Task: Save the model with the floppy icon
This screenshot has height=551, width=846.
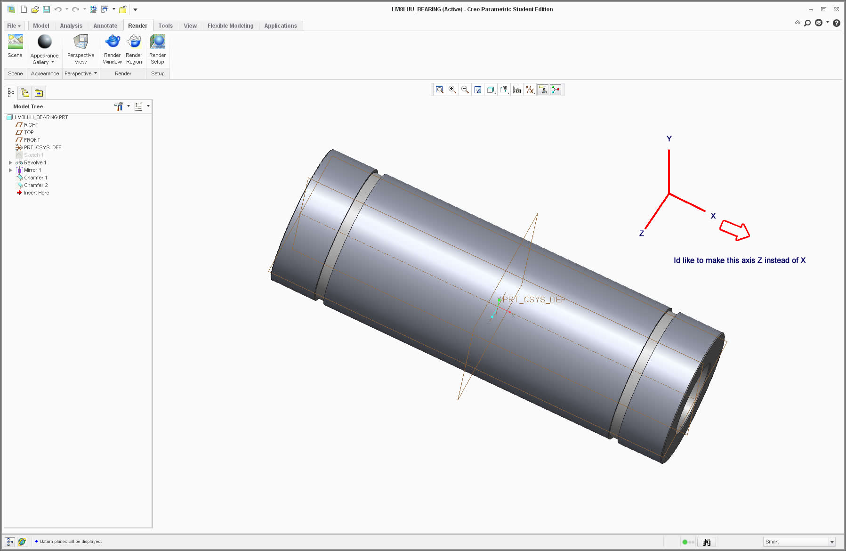Action: click(x=46, y=9)
